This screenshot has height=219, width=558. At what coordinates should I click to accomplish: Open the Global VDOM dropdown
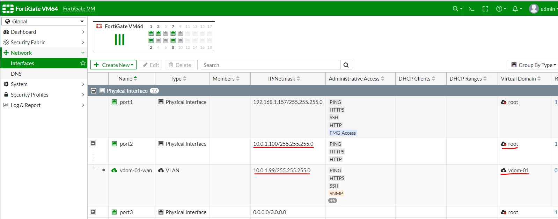[x=44, y=21]
